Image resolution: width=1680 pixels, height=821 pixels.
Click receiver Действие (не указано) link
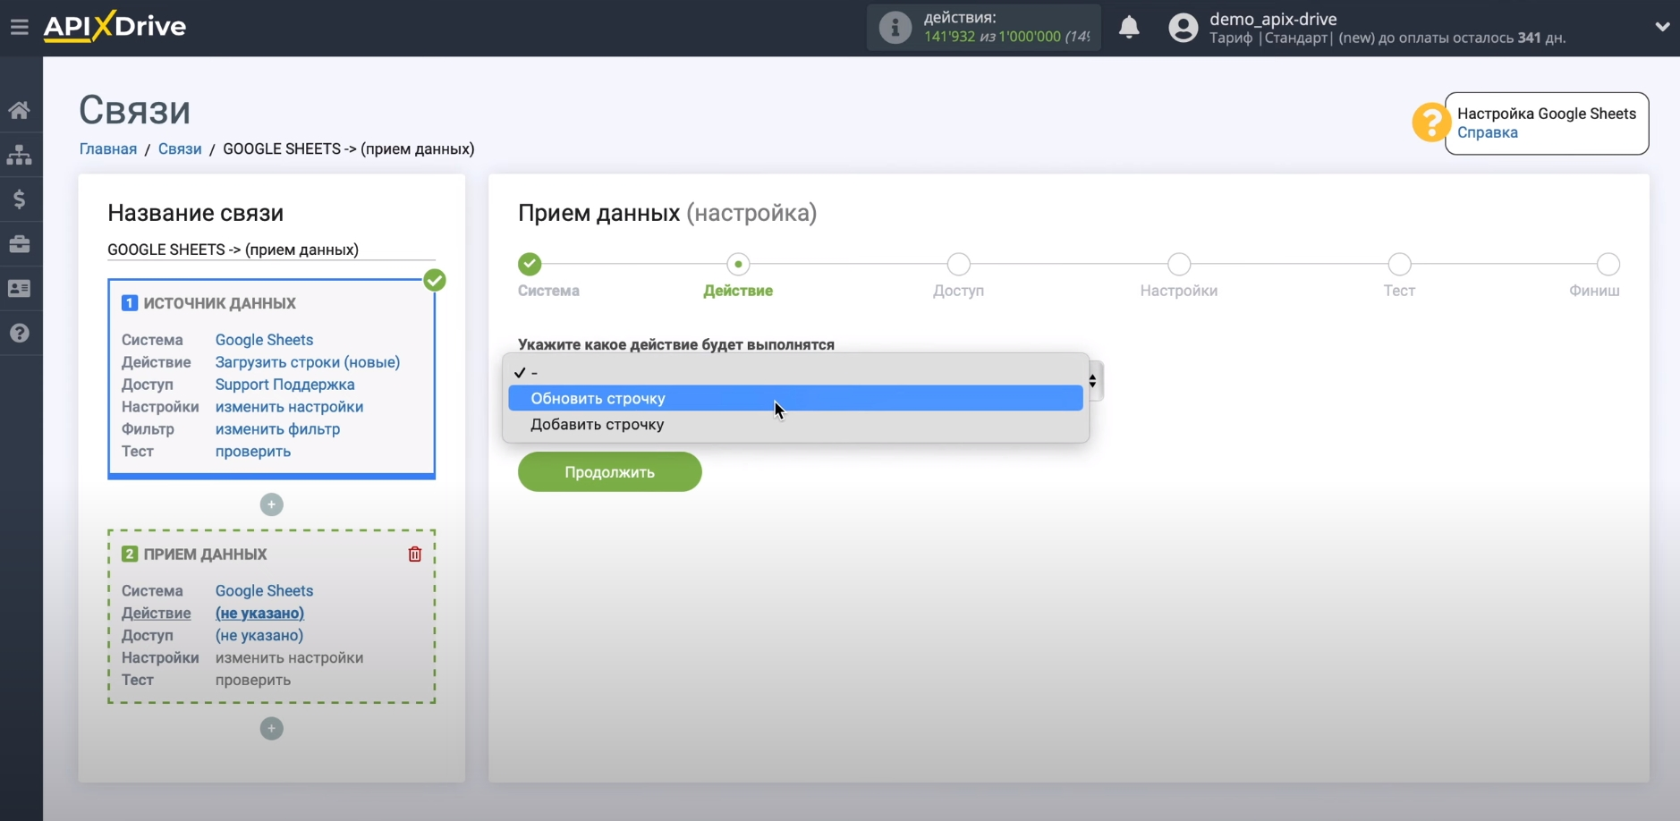tap(259, 613)
